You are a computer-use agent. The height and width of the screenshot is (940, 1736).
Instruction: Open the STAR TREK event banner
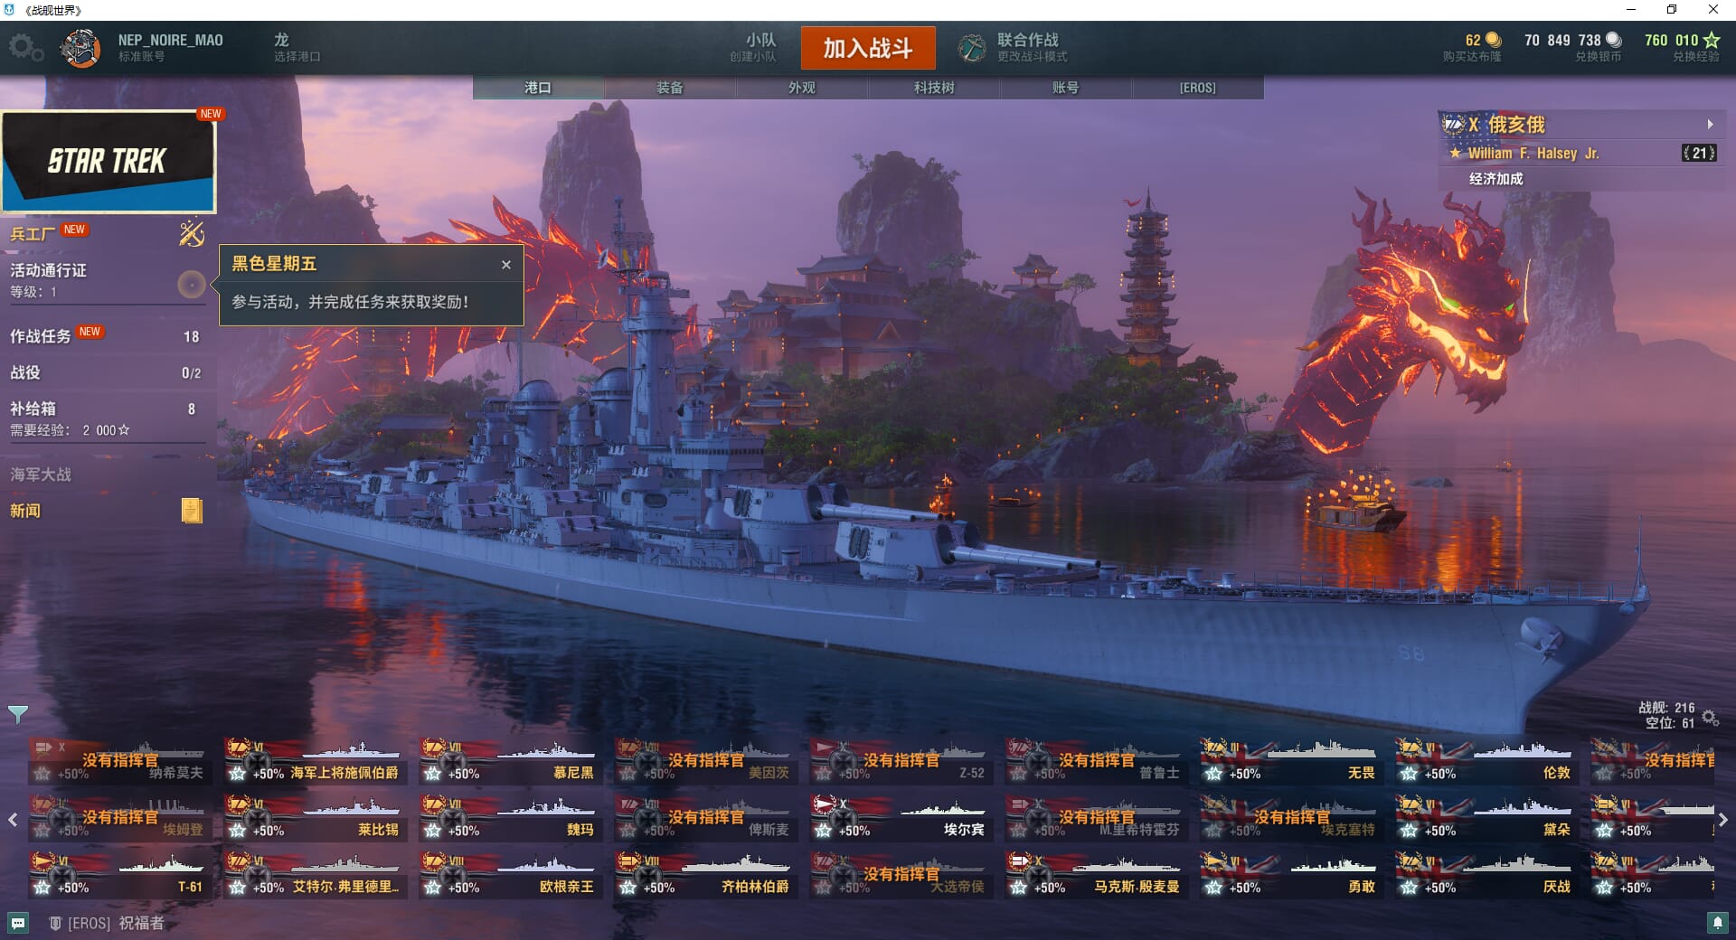click(108, 163)
